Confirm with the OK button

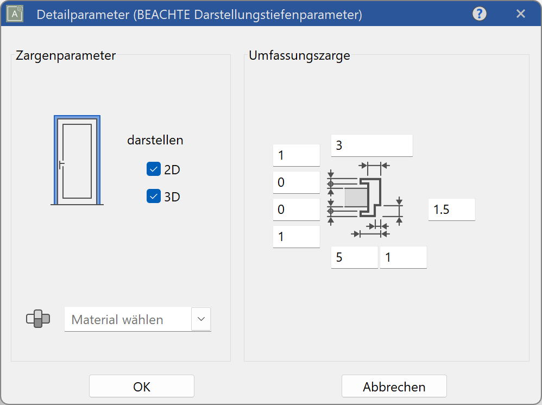coord(142,387)
